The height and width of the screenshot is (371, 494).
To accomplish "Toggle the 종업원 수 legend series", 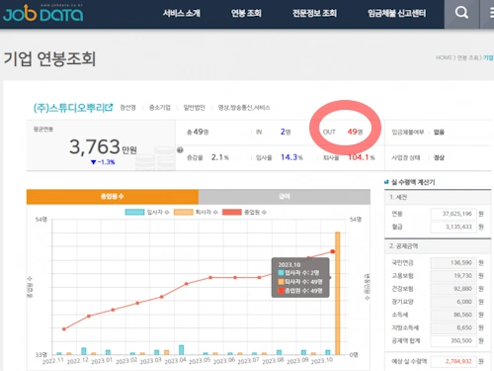I will [245, 212].
